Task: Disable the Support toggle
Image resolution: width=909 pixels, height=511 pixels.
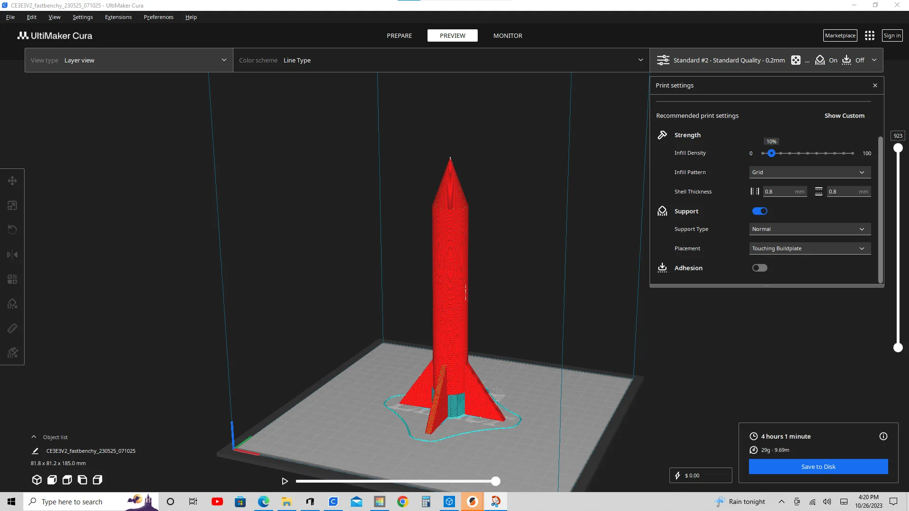Action: 759,211
